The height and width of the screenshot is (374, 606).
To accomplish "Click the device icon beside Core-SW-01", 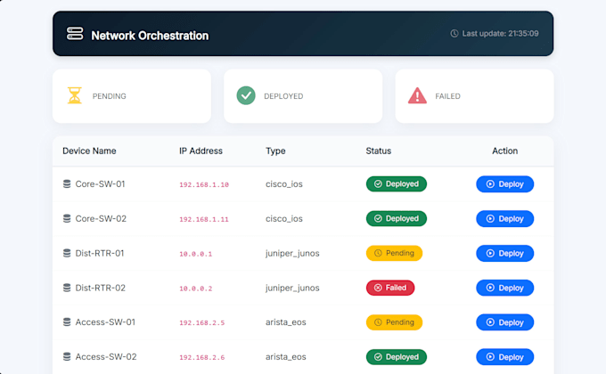I will (67, 184).
